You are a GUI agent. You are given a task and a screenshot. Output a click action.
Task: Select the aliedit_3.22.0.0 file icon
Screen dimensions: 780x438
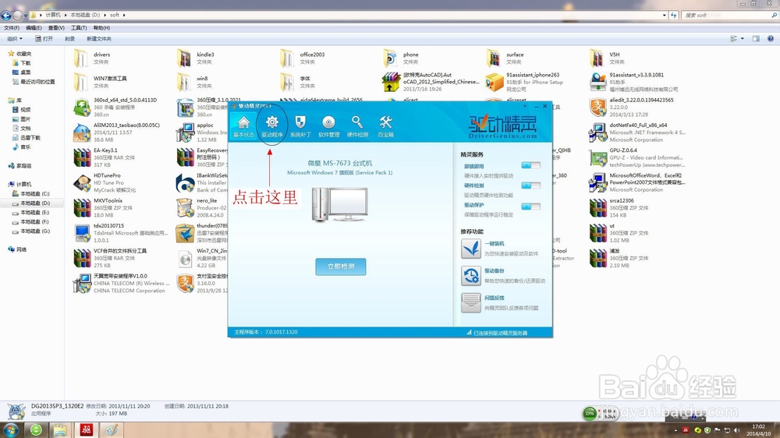[597, 108]
